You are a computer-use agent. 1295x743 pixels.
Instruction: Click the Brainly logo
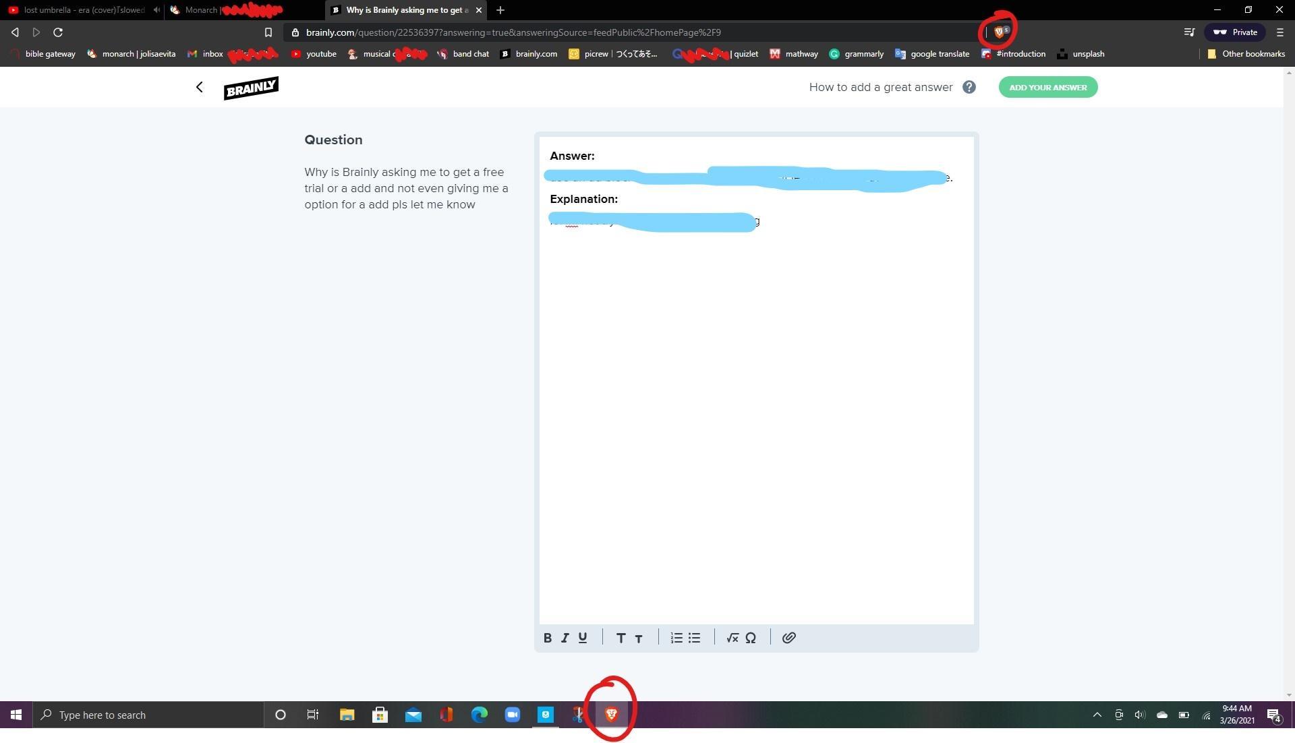tap(251, 88)
